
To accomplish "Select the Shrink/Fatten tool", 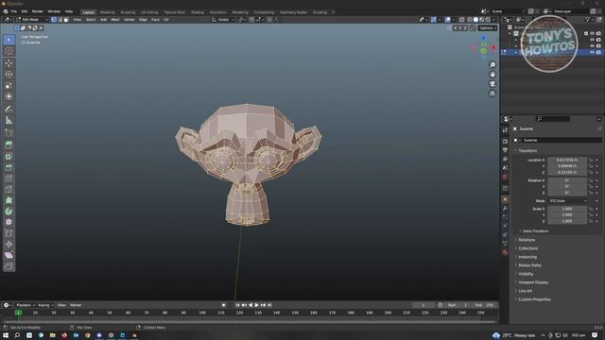I will (x=9, y=244).
